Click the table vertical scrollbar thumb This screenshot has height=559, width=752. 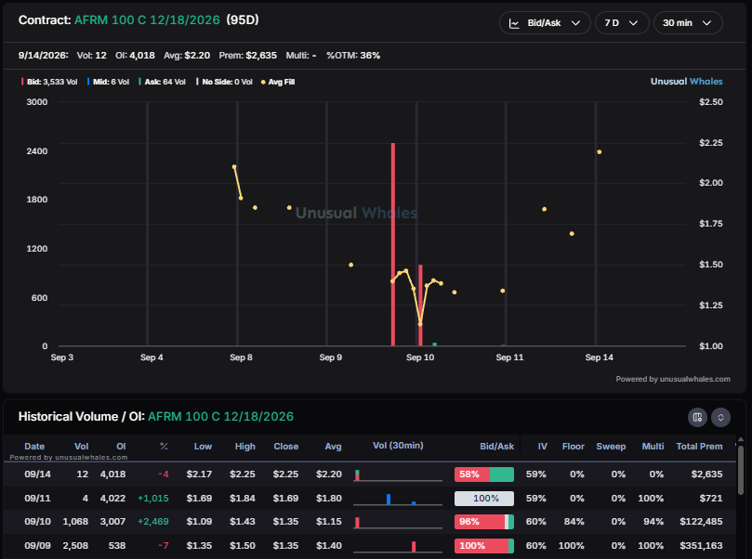(x=741, y=471)
